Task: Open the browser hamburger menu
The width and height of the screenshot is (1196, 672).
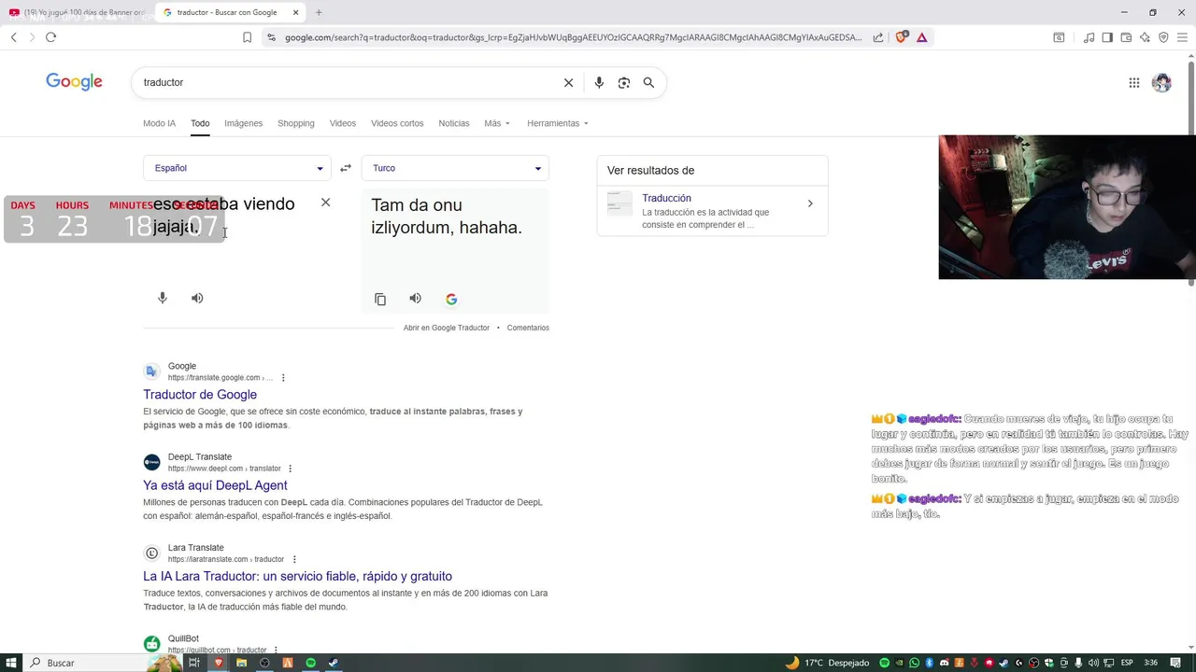Action: point(1182,37)
